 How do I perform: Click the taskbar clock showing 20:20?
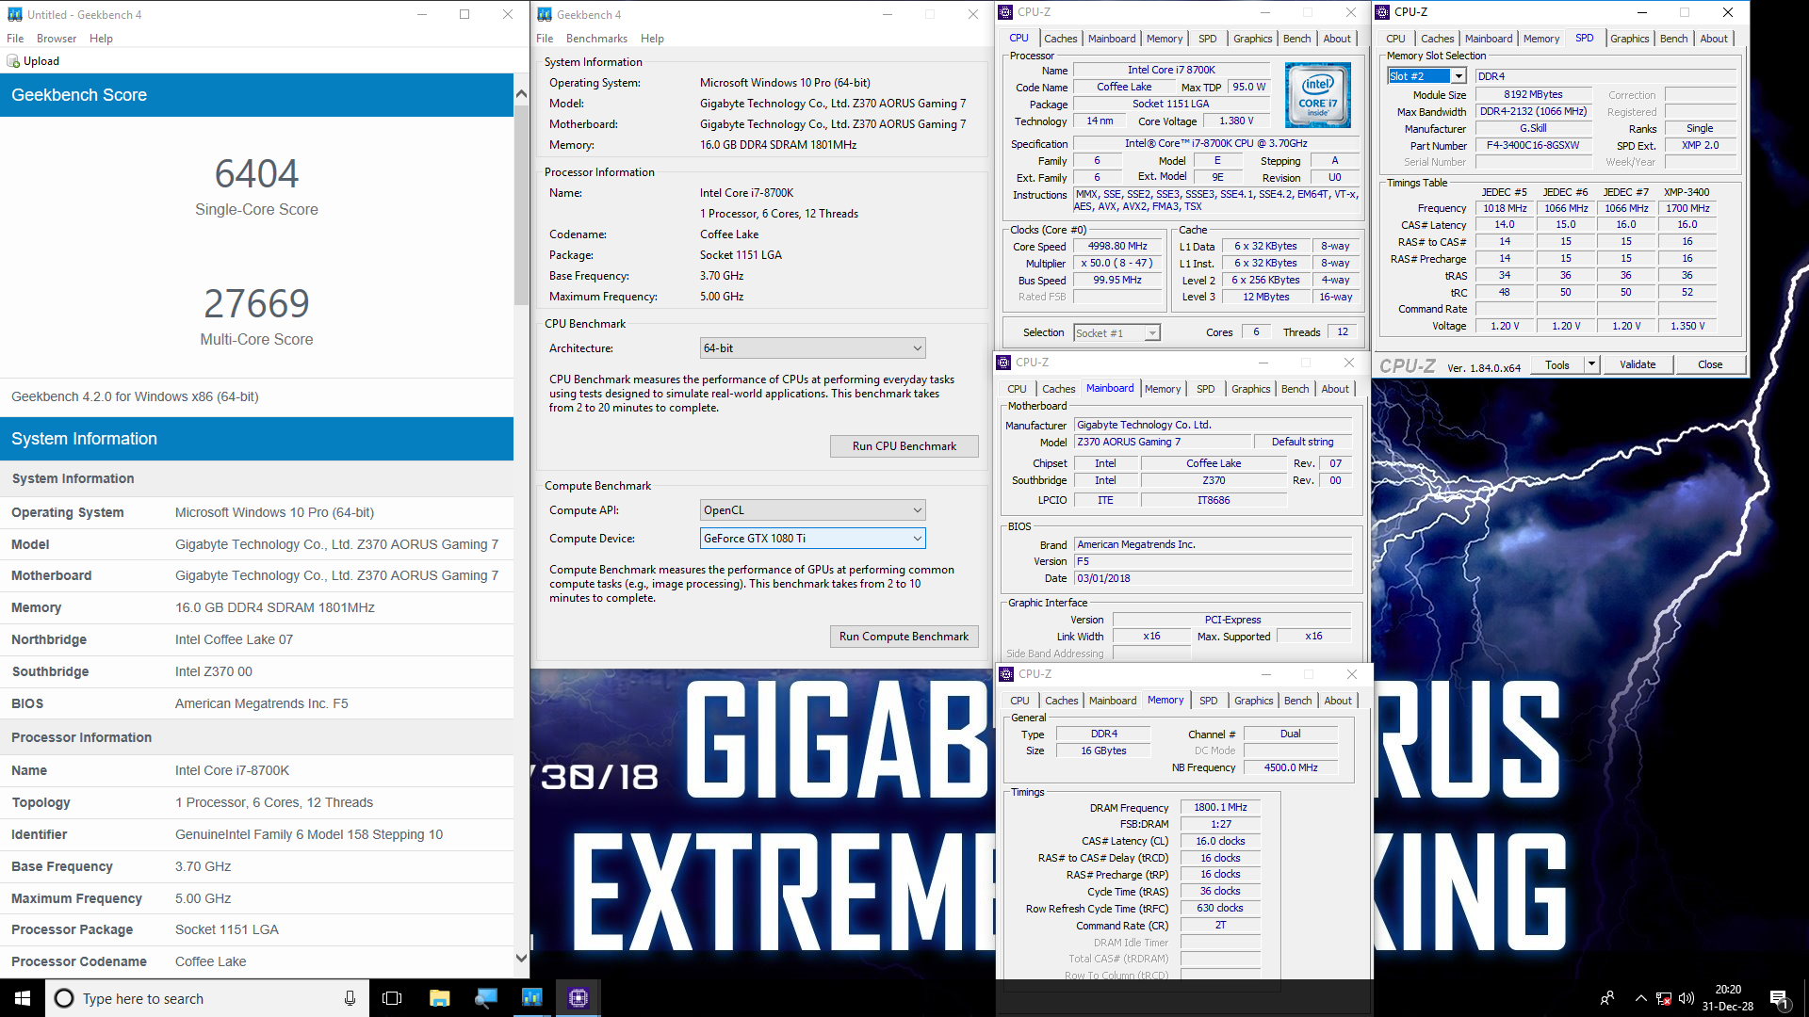pyautogui.click(x=1727, y=998)
